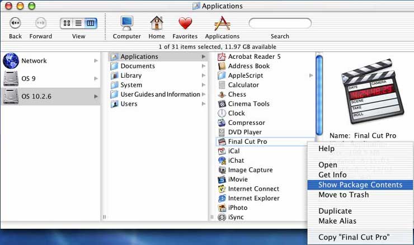The width and height of the screenshot is (414, 245).
Task: Switch to icon view mode
Action: 67,23
